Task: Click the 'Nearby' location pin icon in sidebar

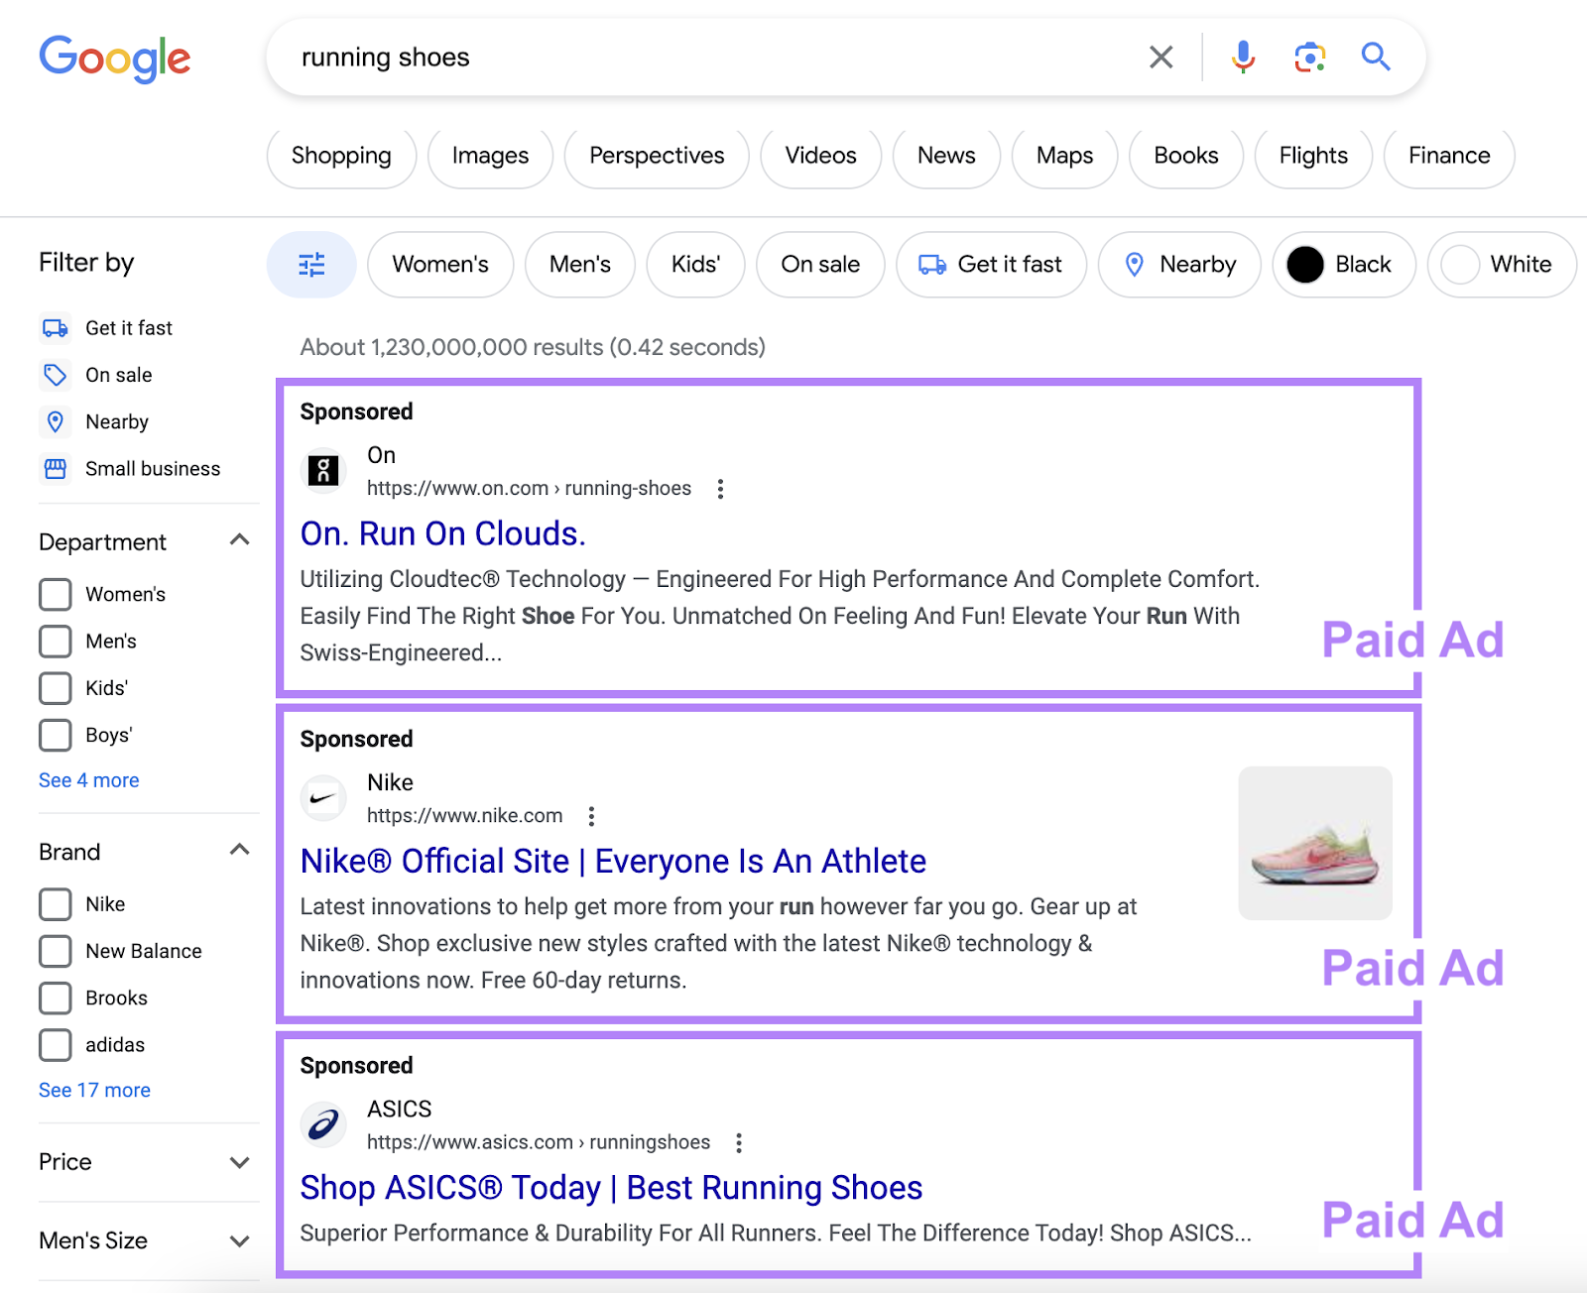Action: (x=55, y=421)
